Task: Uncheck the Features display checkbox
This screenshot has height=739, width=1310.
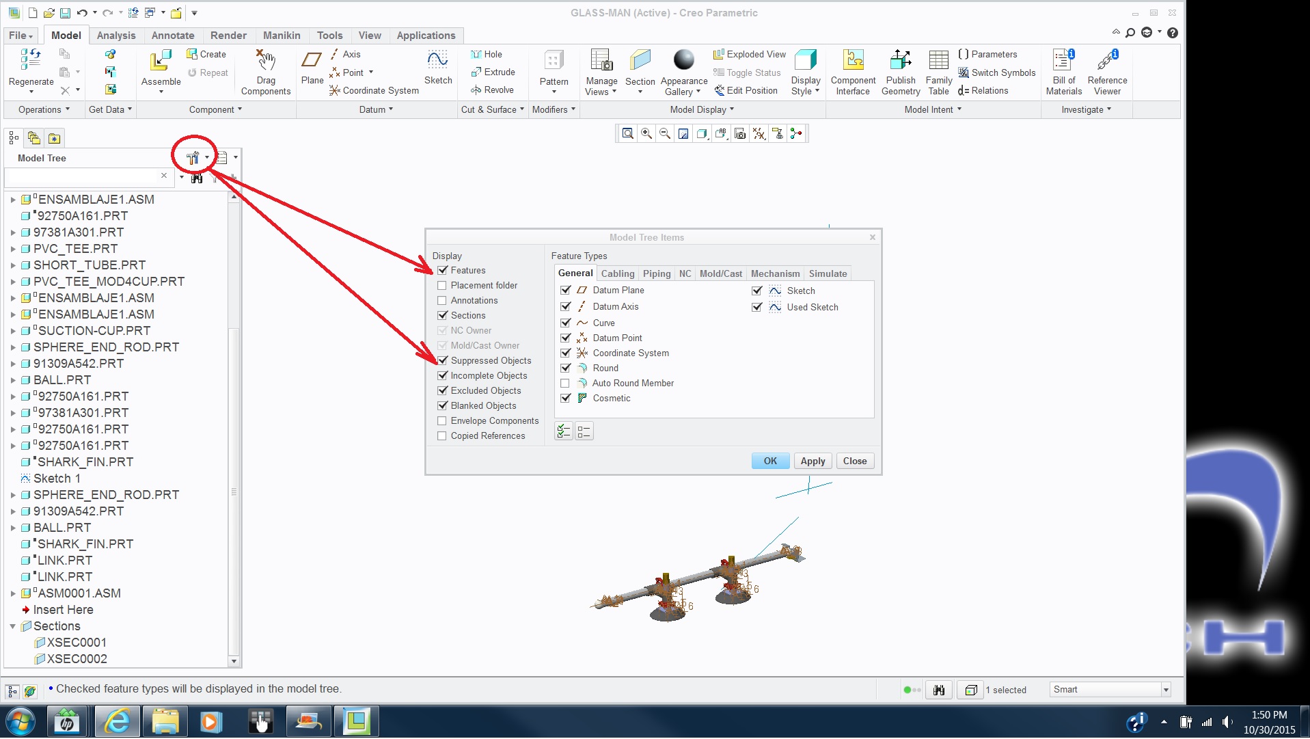Action: (442, 271)
